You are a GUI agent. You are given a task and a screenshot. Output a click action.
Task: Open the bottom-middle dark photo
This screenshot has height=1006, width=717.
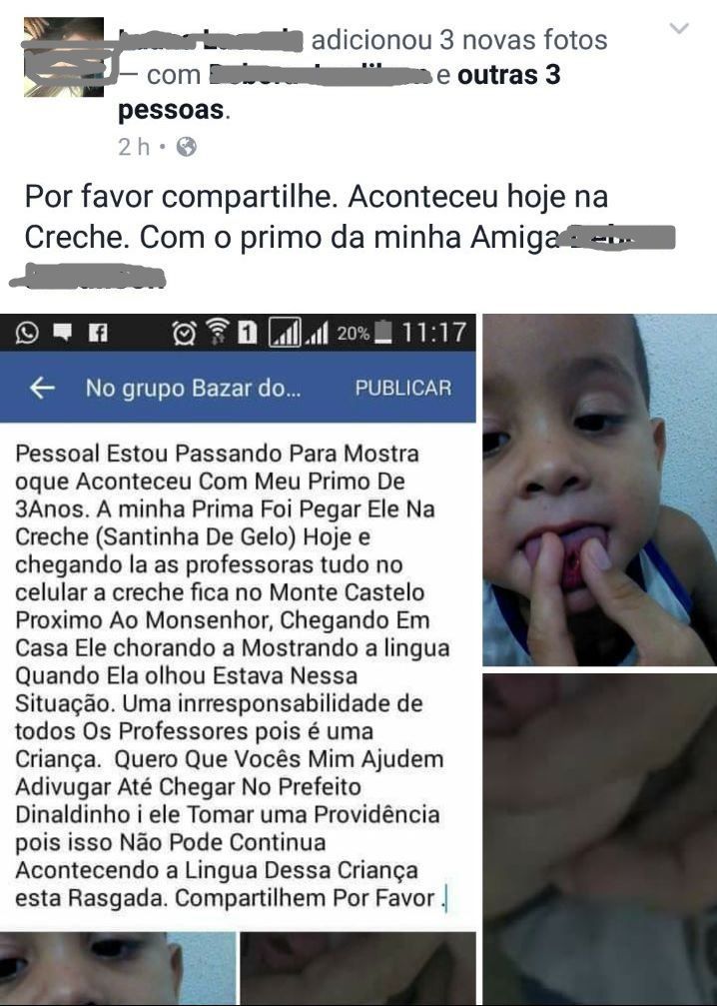[x=358, y=969]
